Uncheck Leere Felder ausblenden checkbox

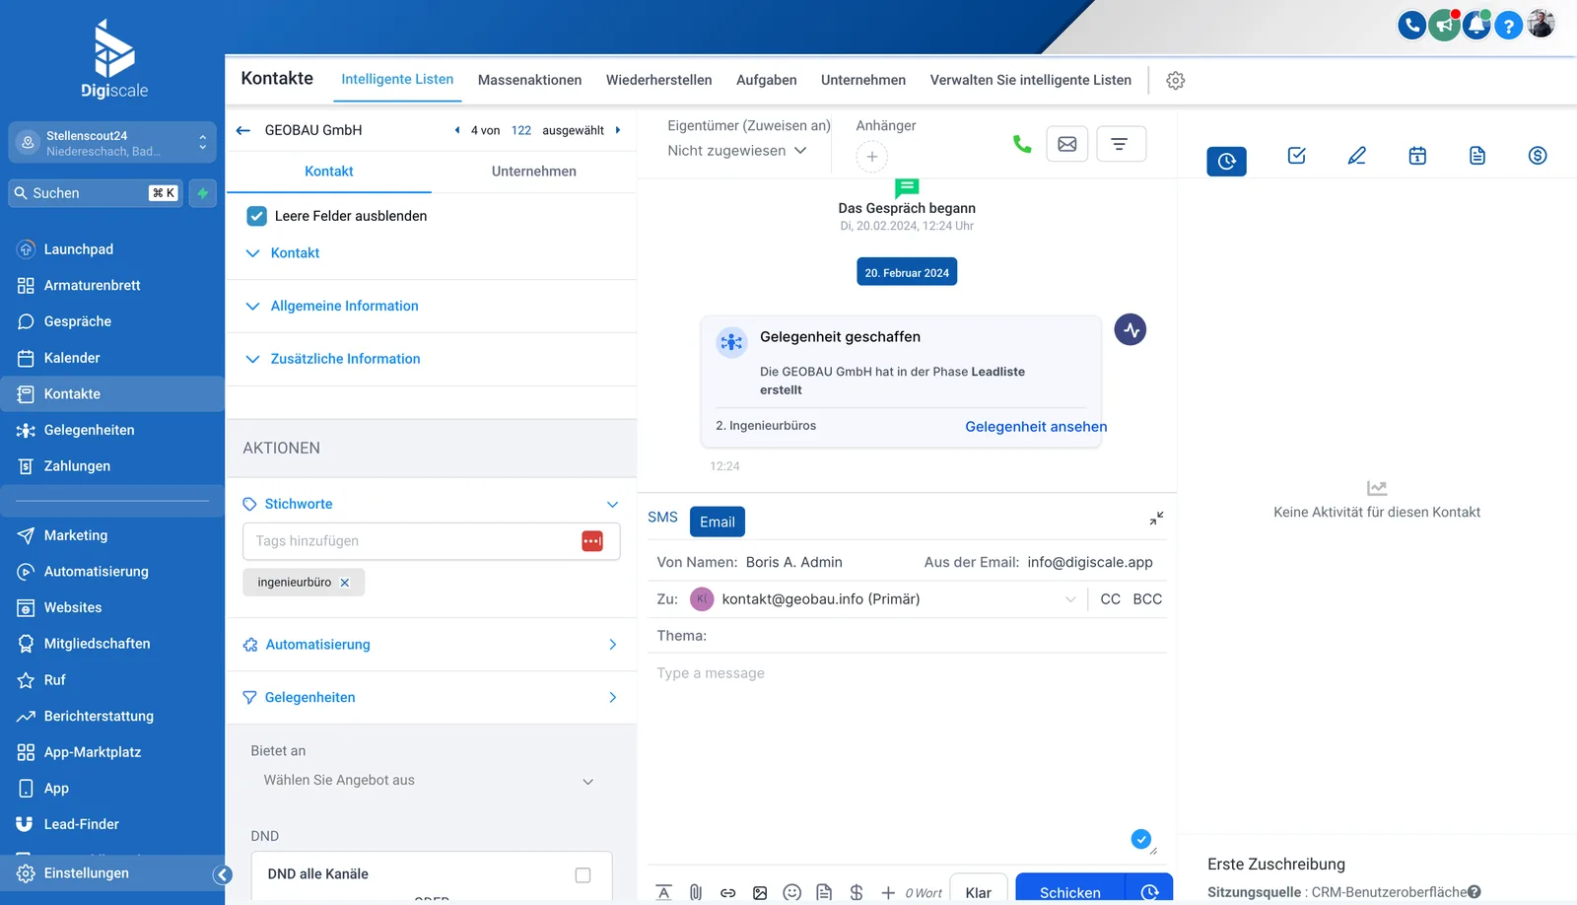tap(256, 216)
